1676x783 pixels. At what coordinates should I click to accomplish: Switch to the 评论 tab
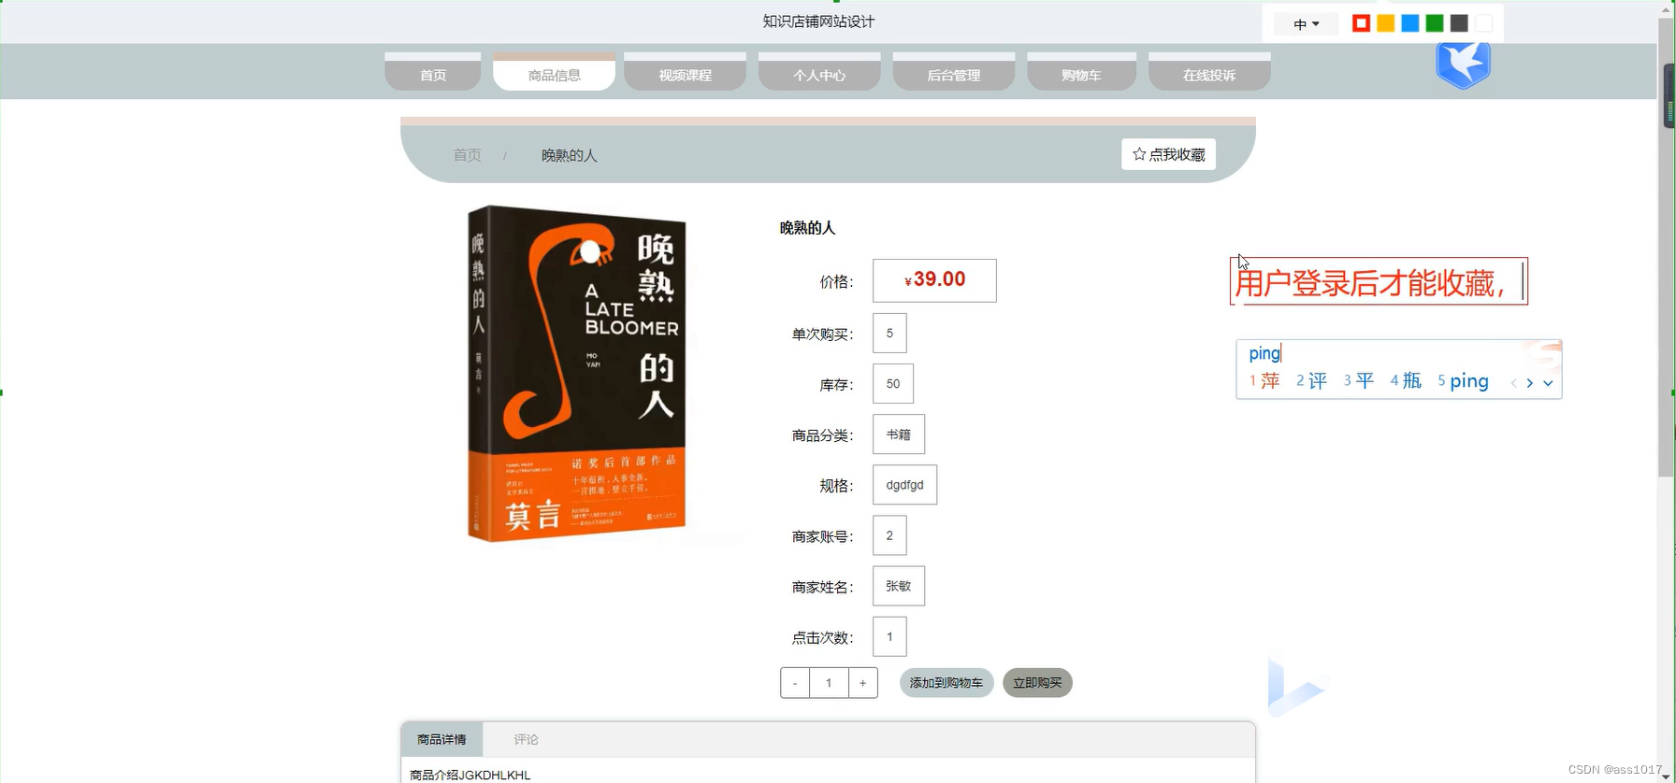pyautogui.click(x=526, y=739)
